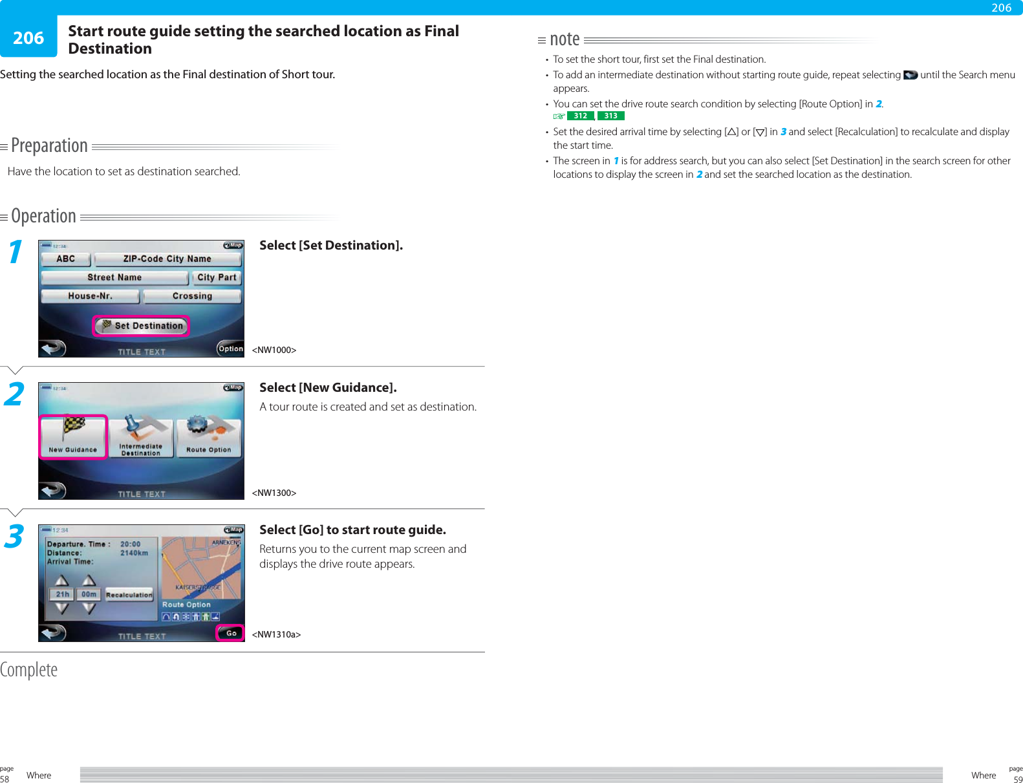Select the 00m minutes field
The width and height of the screenshot is (1023, 783).
pos(89,594)
